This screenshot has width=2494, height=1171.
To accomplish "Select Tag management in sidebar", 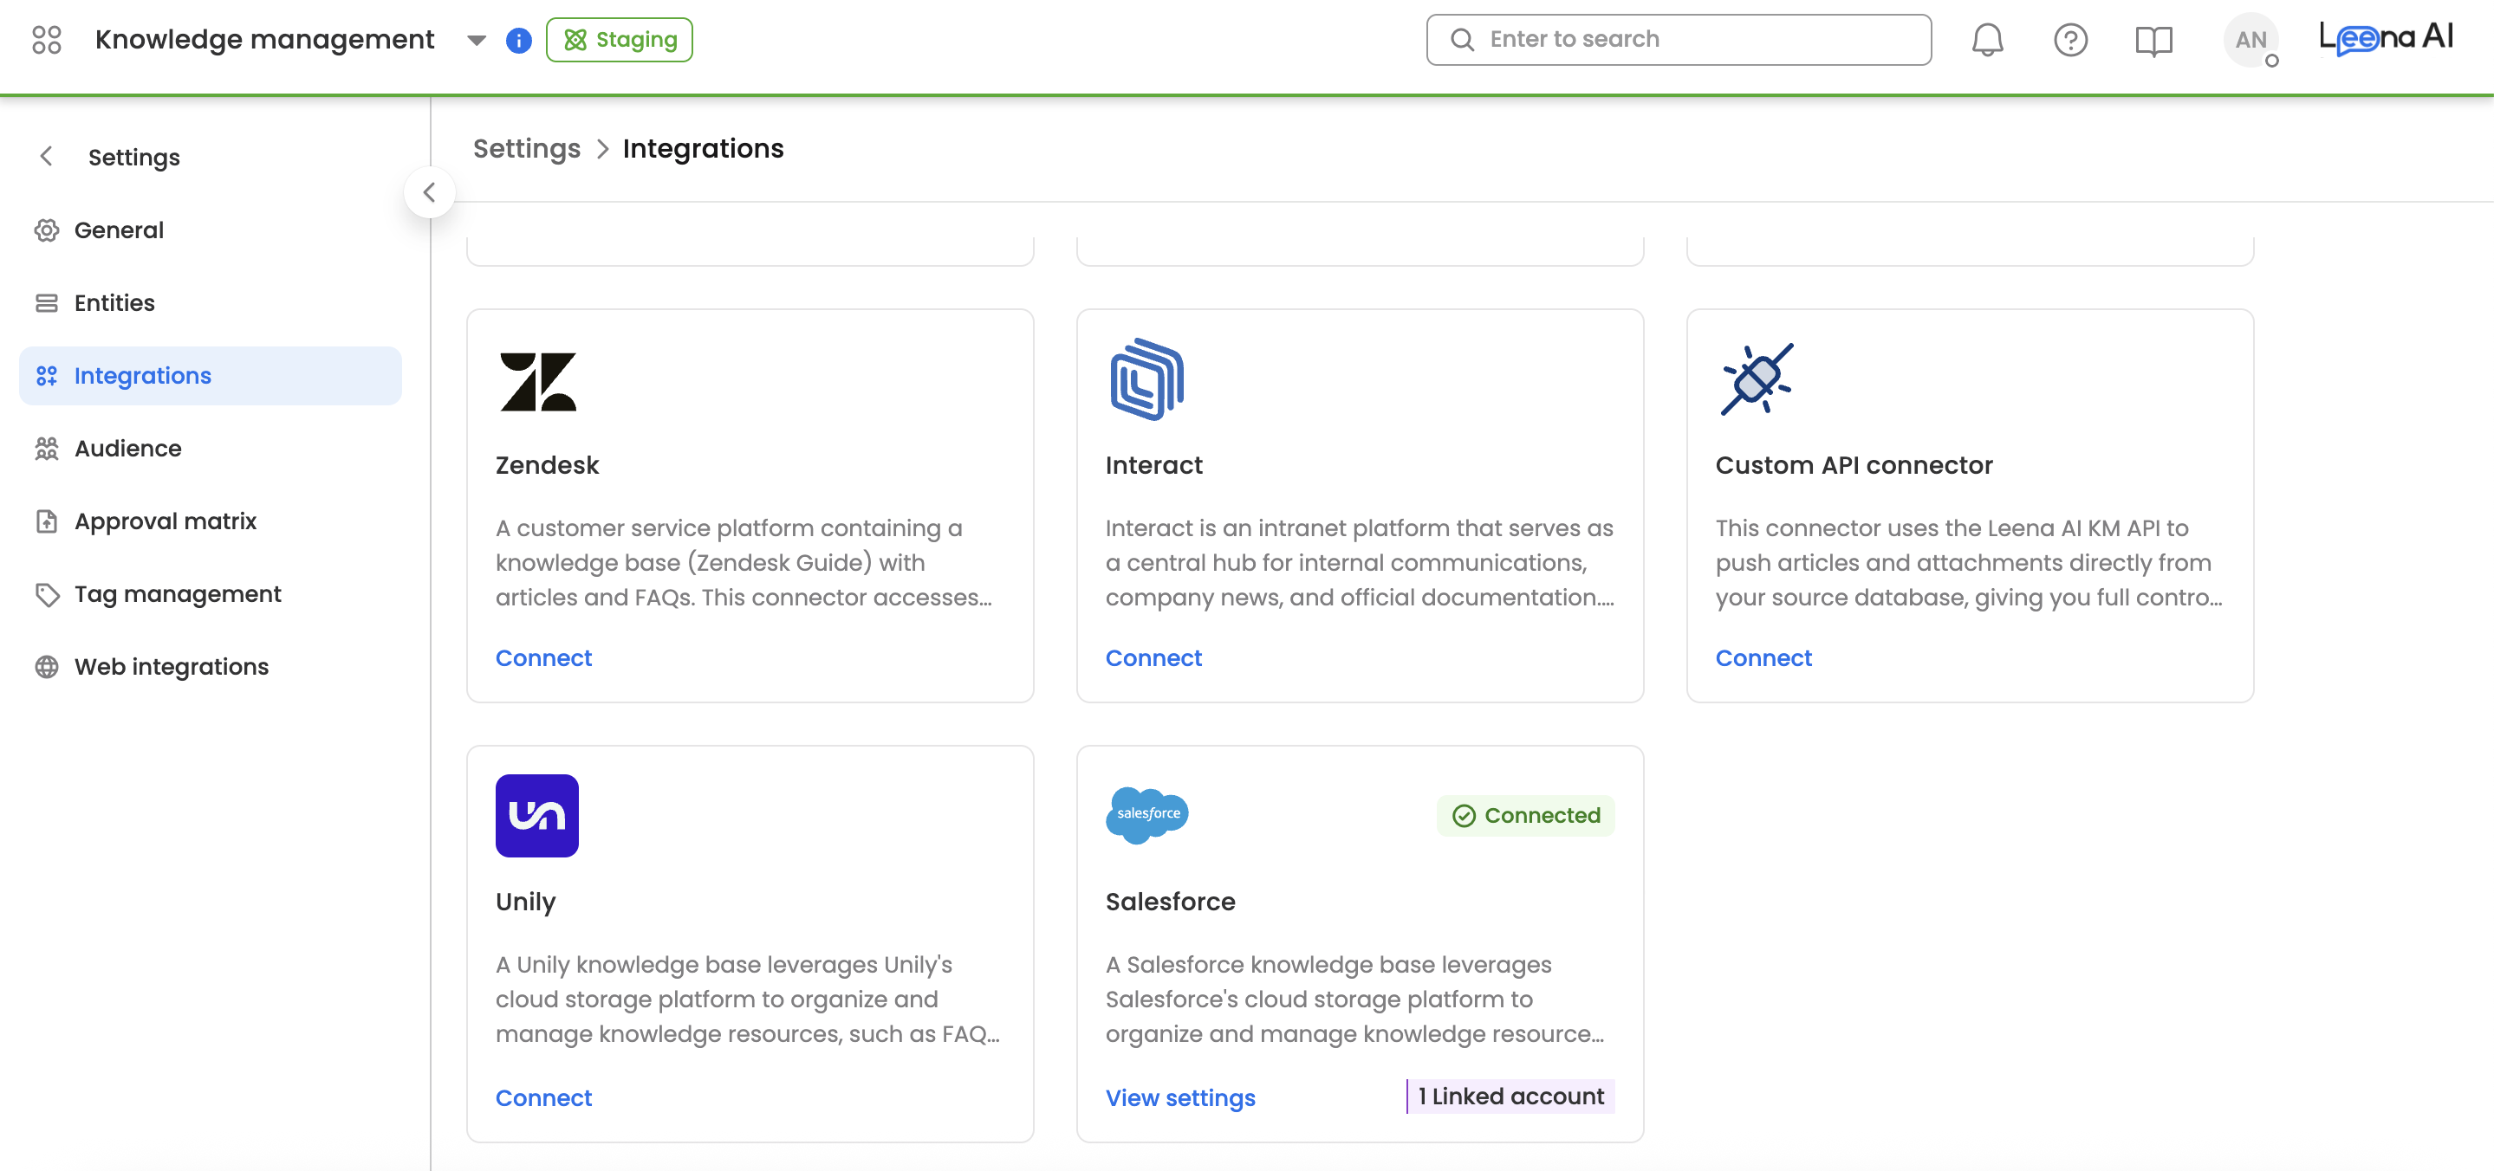I will tap(177, 593).
